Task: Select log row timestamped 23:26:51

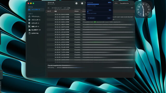Action: 90,25
